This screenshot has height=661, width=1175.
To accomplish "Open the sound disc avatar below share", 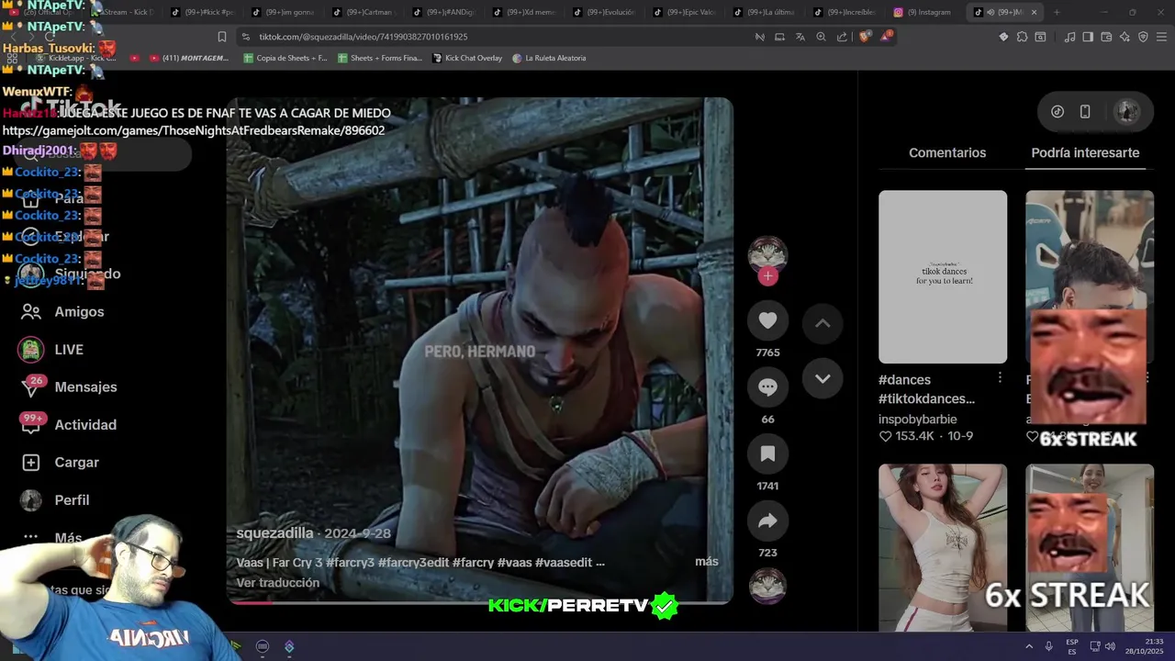I will click(x=767, y=587).
